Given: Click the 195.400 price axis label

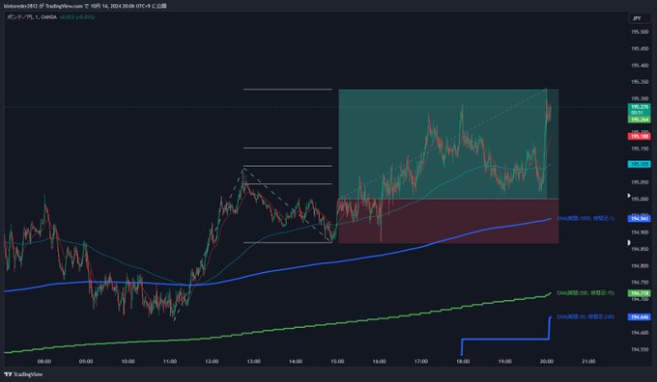Looking at the screenshot, I should click(x=640, y=66).
